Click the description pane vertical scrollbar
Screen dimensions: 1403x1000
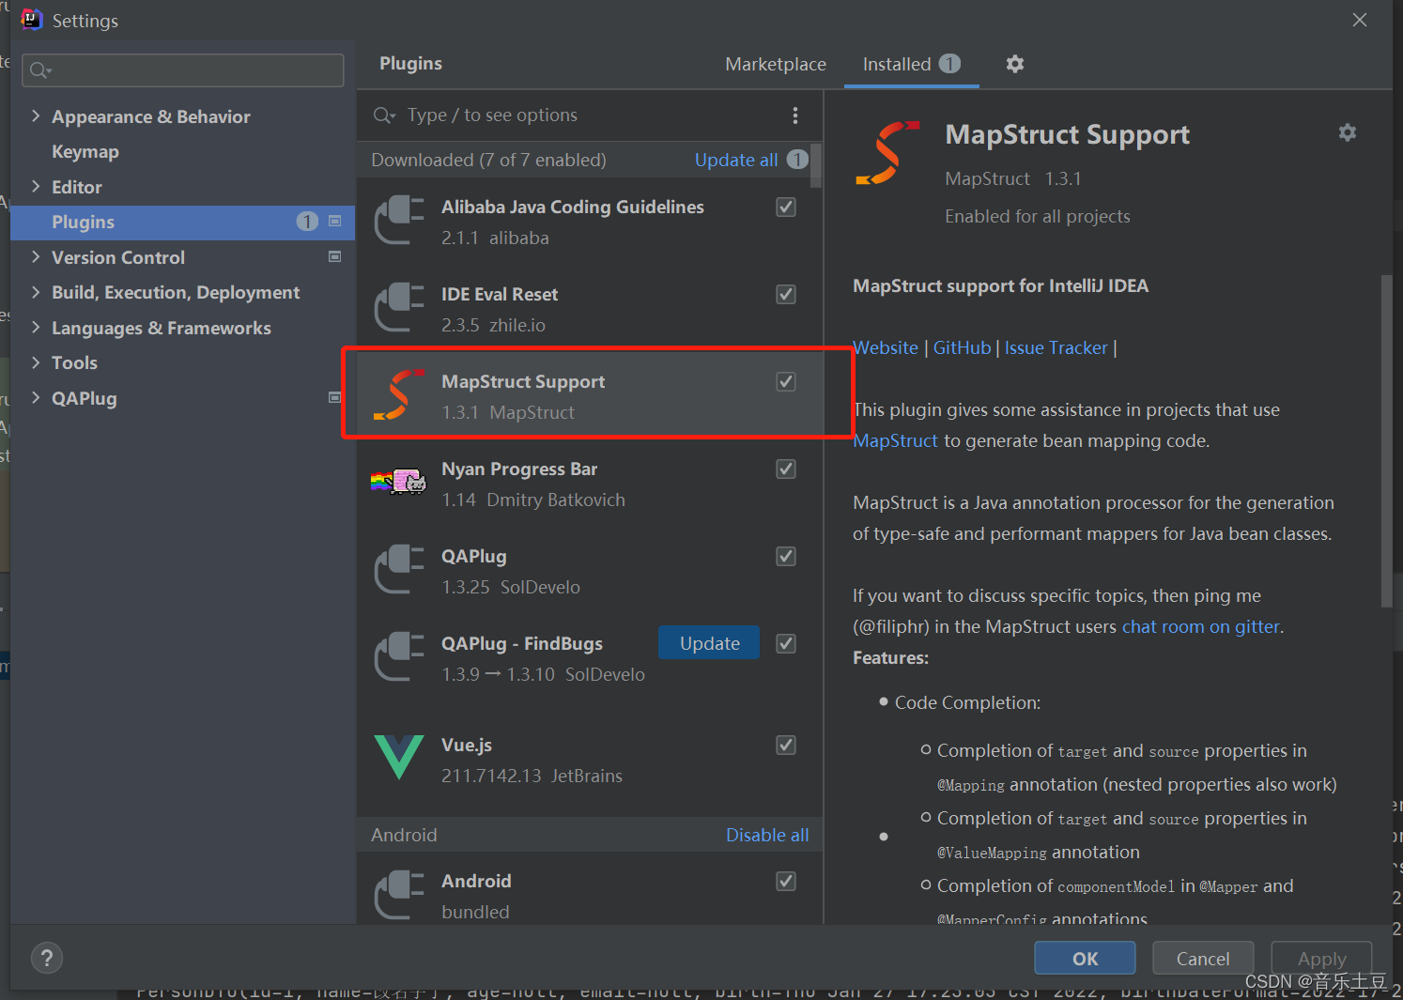tap(1386, 441)
